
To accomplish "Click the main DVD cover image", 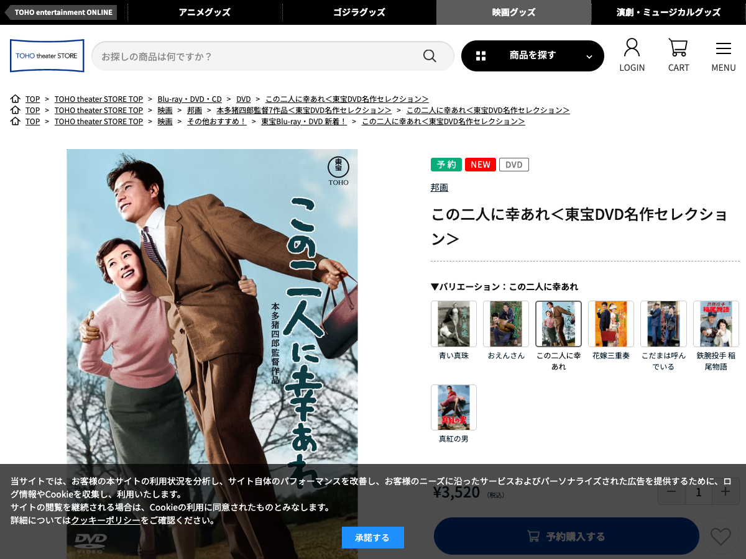I will point(213,354).
